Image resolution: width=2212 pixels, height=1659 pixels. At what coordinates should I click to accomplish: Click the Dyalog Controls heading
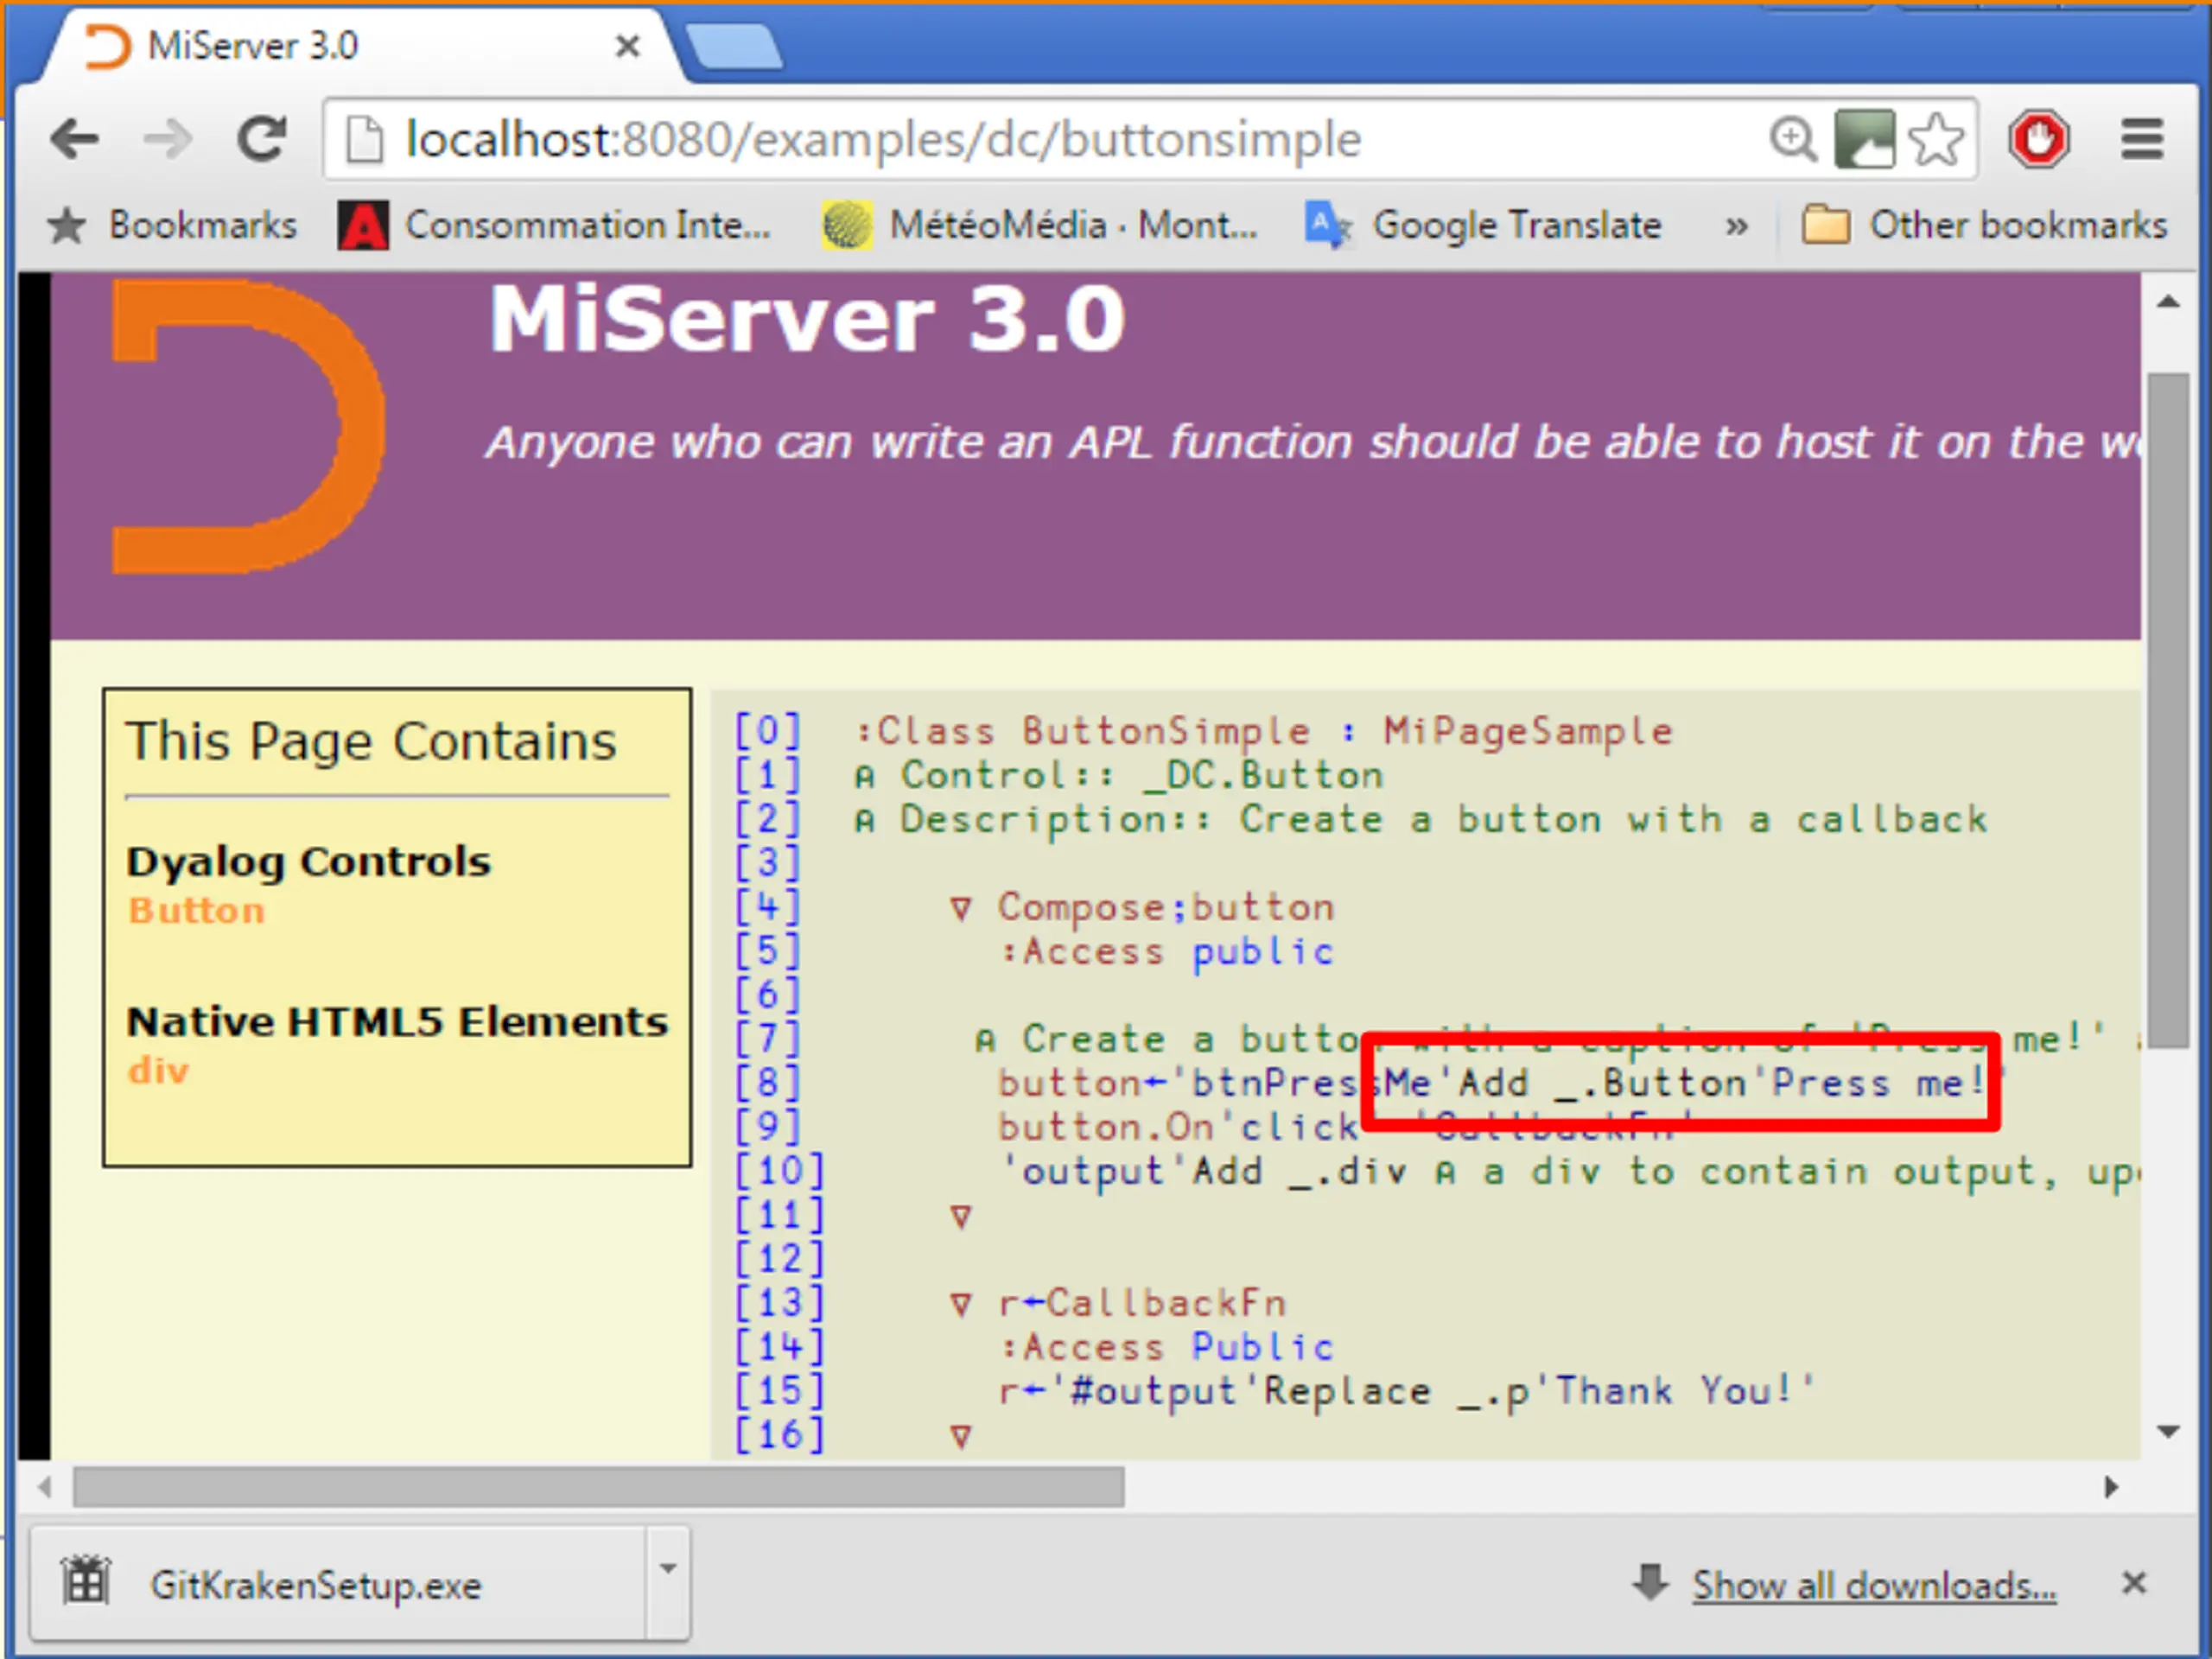309,862
